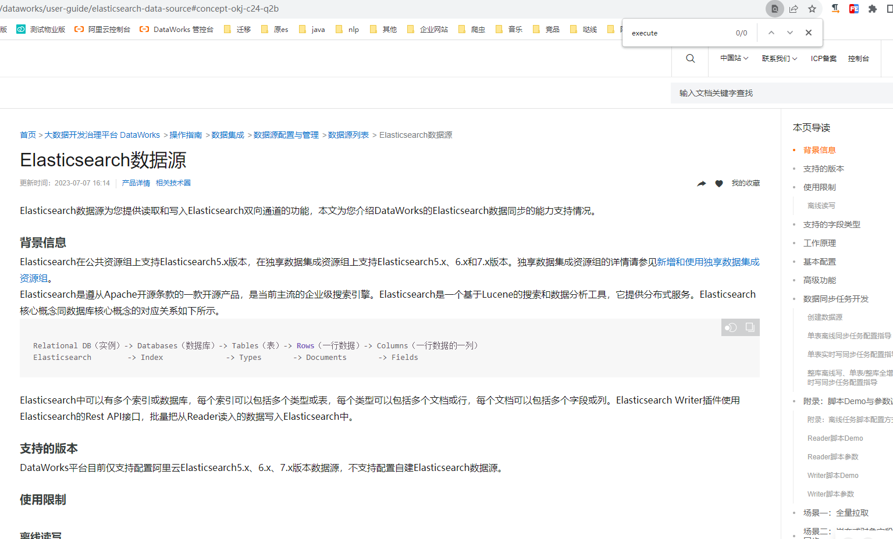The image size is (893, 539).
Task: Click the document keyword search field
Action: (782, 93)
